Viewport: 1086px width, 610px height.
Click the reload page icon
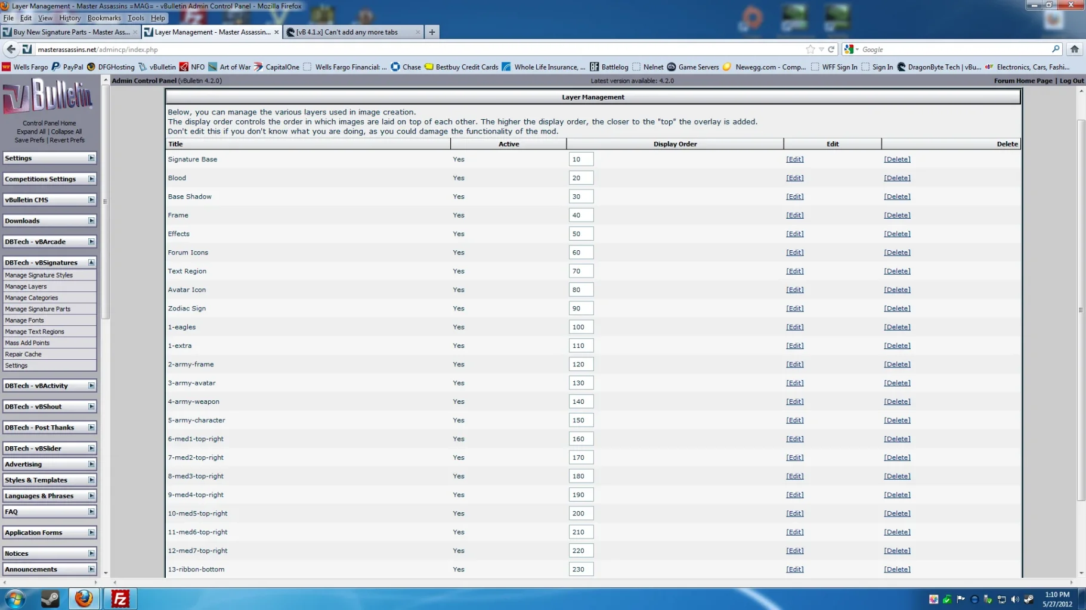831,49
